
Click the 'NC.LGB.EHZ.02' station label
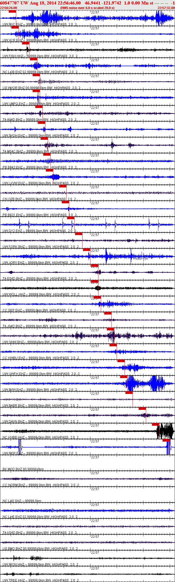(15, 72)
